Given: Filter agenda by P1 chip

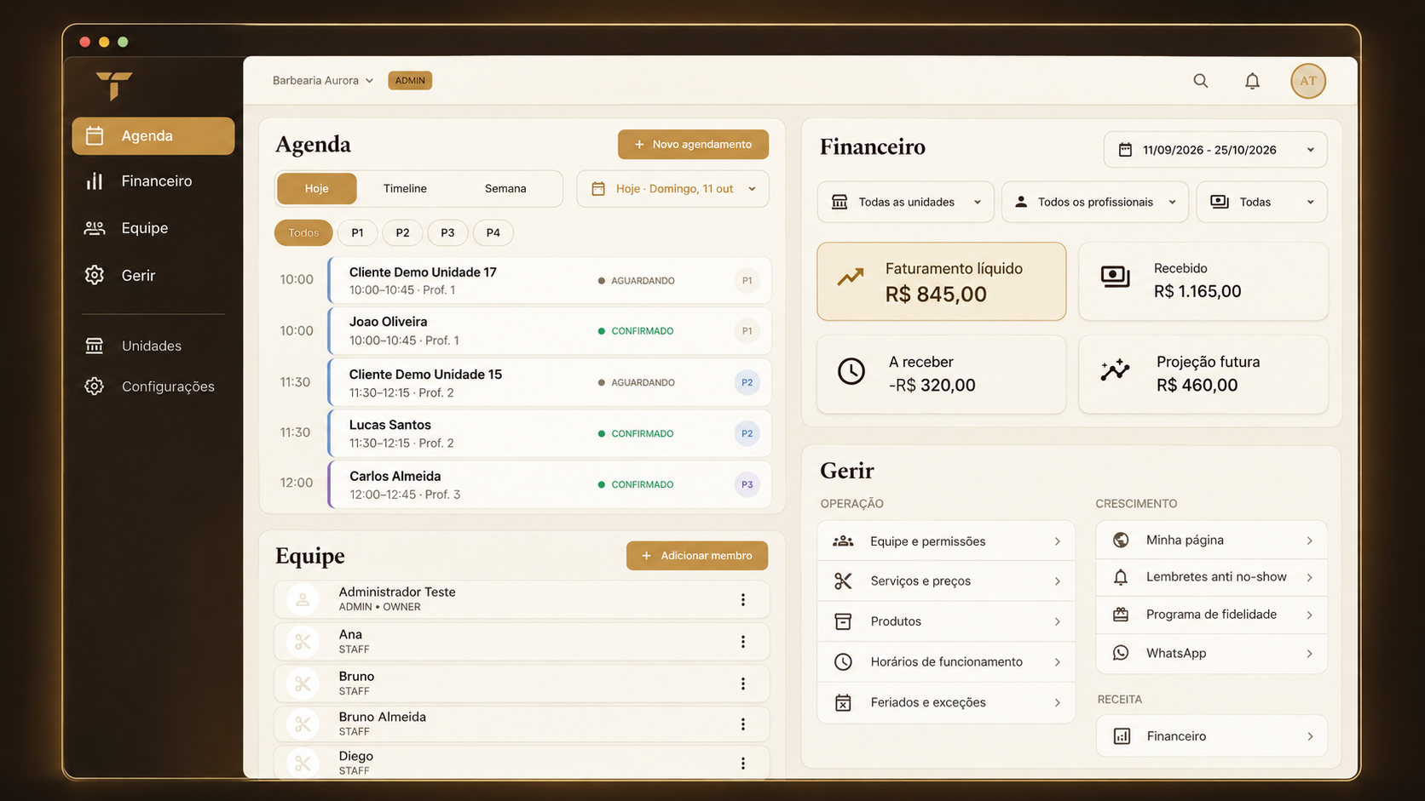Looking at the screenshot, I should pyautogui.click(x=357, y=232).
